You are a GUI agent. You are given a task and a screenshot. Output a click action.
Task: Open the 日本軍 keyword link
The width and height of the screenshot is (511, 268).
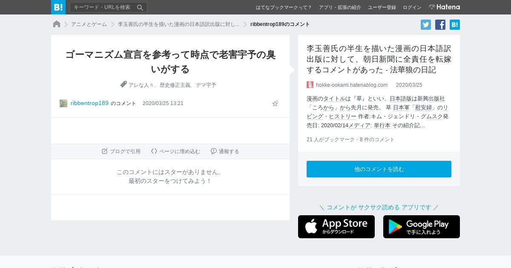[401, 108]
